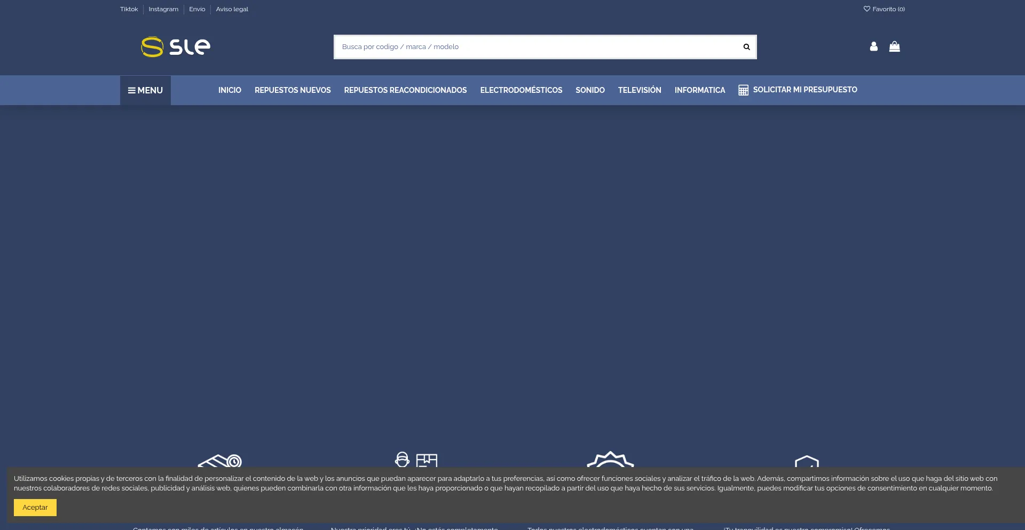Open the shopping bag cart icon
Screen dimensions: 1025x530
coord(894,47)
